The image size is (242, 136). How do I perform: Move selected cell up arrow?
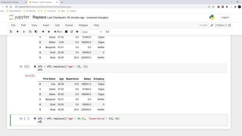43,32
